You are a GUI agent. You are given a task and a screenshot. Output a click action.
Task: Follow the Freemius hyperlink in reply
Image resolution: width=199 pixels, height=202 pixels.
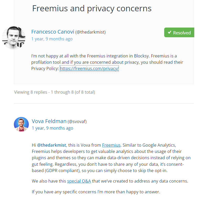(111, 145)
